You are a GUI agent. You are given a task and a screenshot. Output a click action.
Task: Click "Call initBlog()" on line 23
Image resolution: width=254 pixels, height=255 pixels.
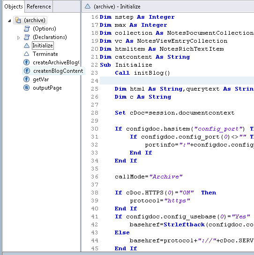(142, 73)
